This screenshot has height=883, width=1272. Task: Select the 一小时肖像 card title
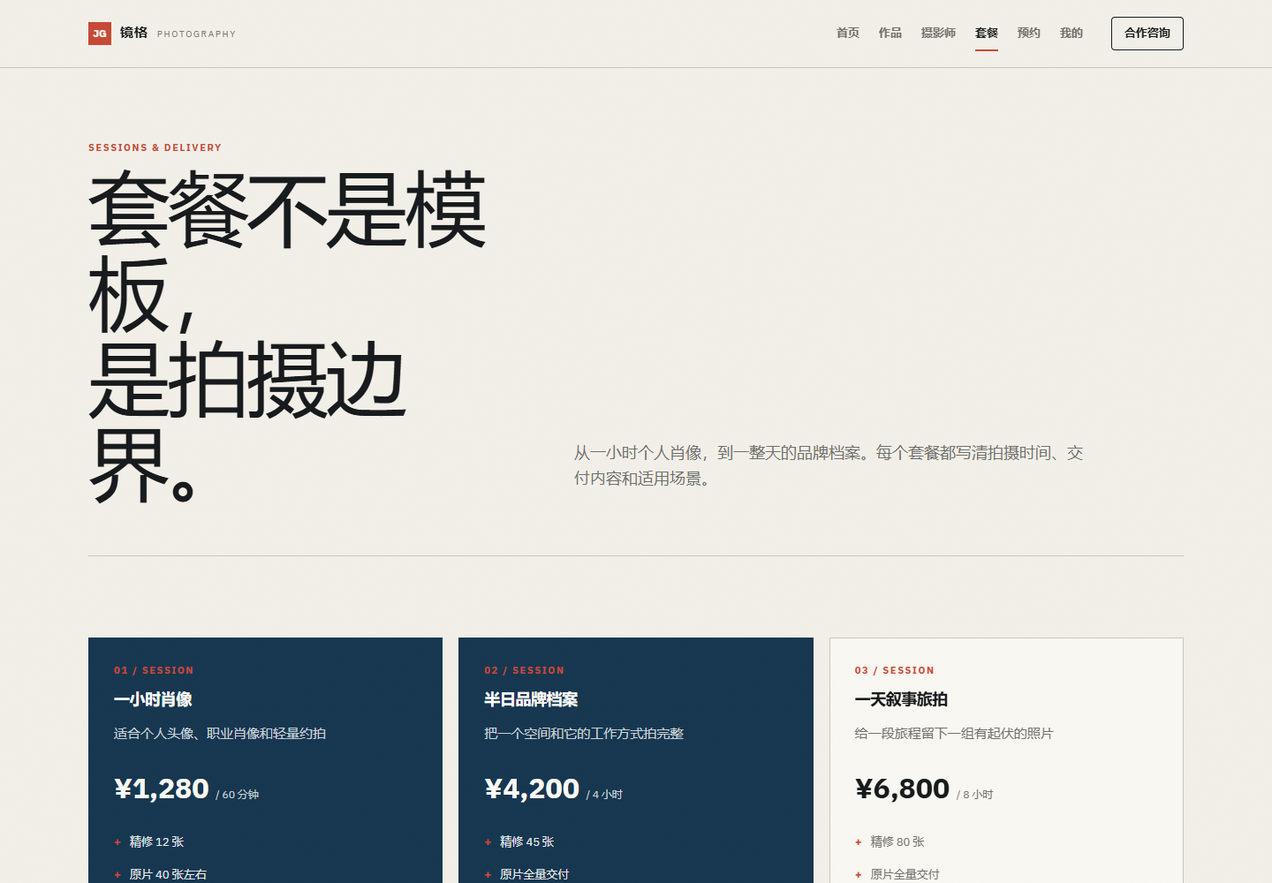click(153, 699)
